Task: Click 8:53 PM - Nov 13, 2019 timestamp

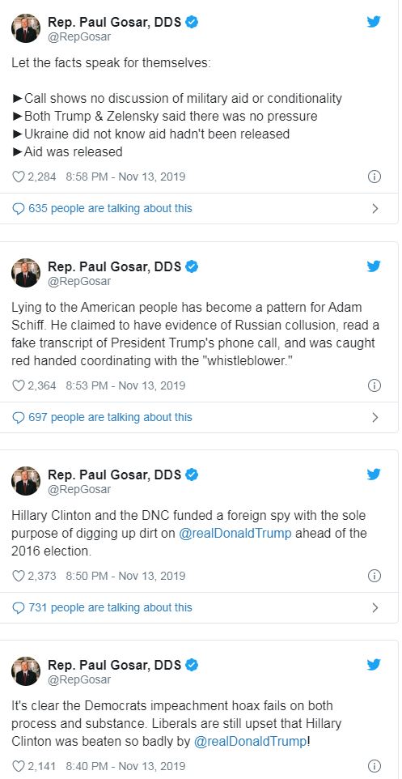Action: pyautogui.click(x=125, y=385)
